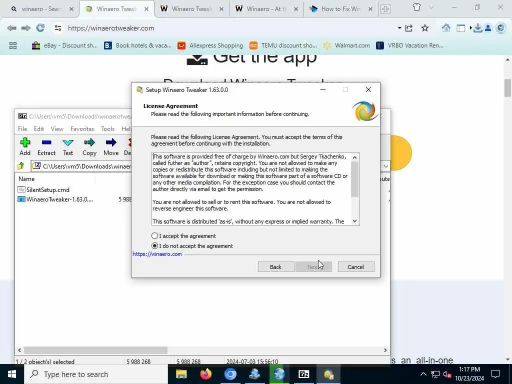Open the 7-Zip Favorites menu
The height and width of the screenshot is (384, 512).
82,129
